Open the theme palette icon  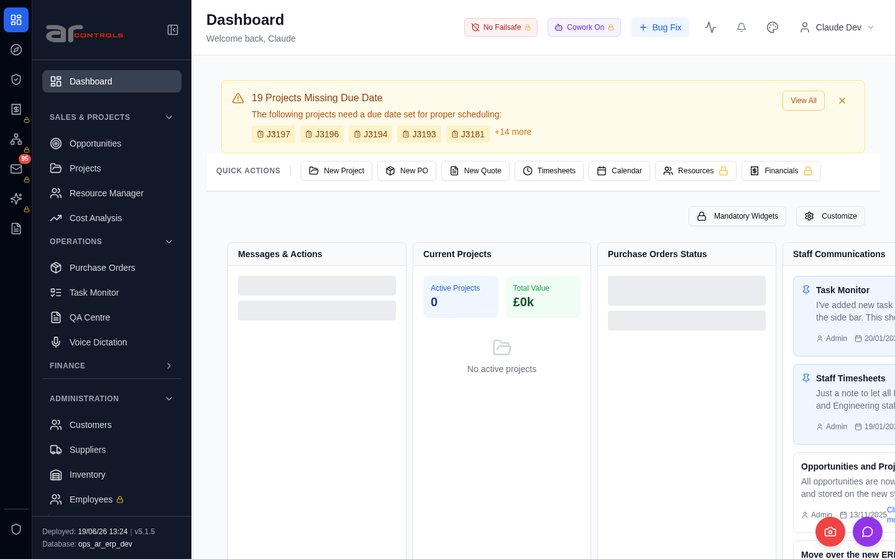pyautogui.click(x=773, y=27)
